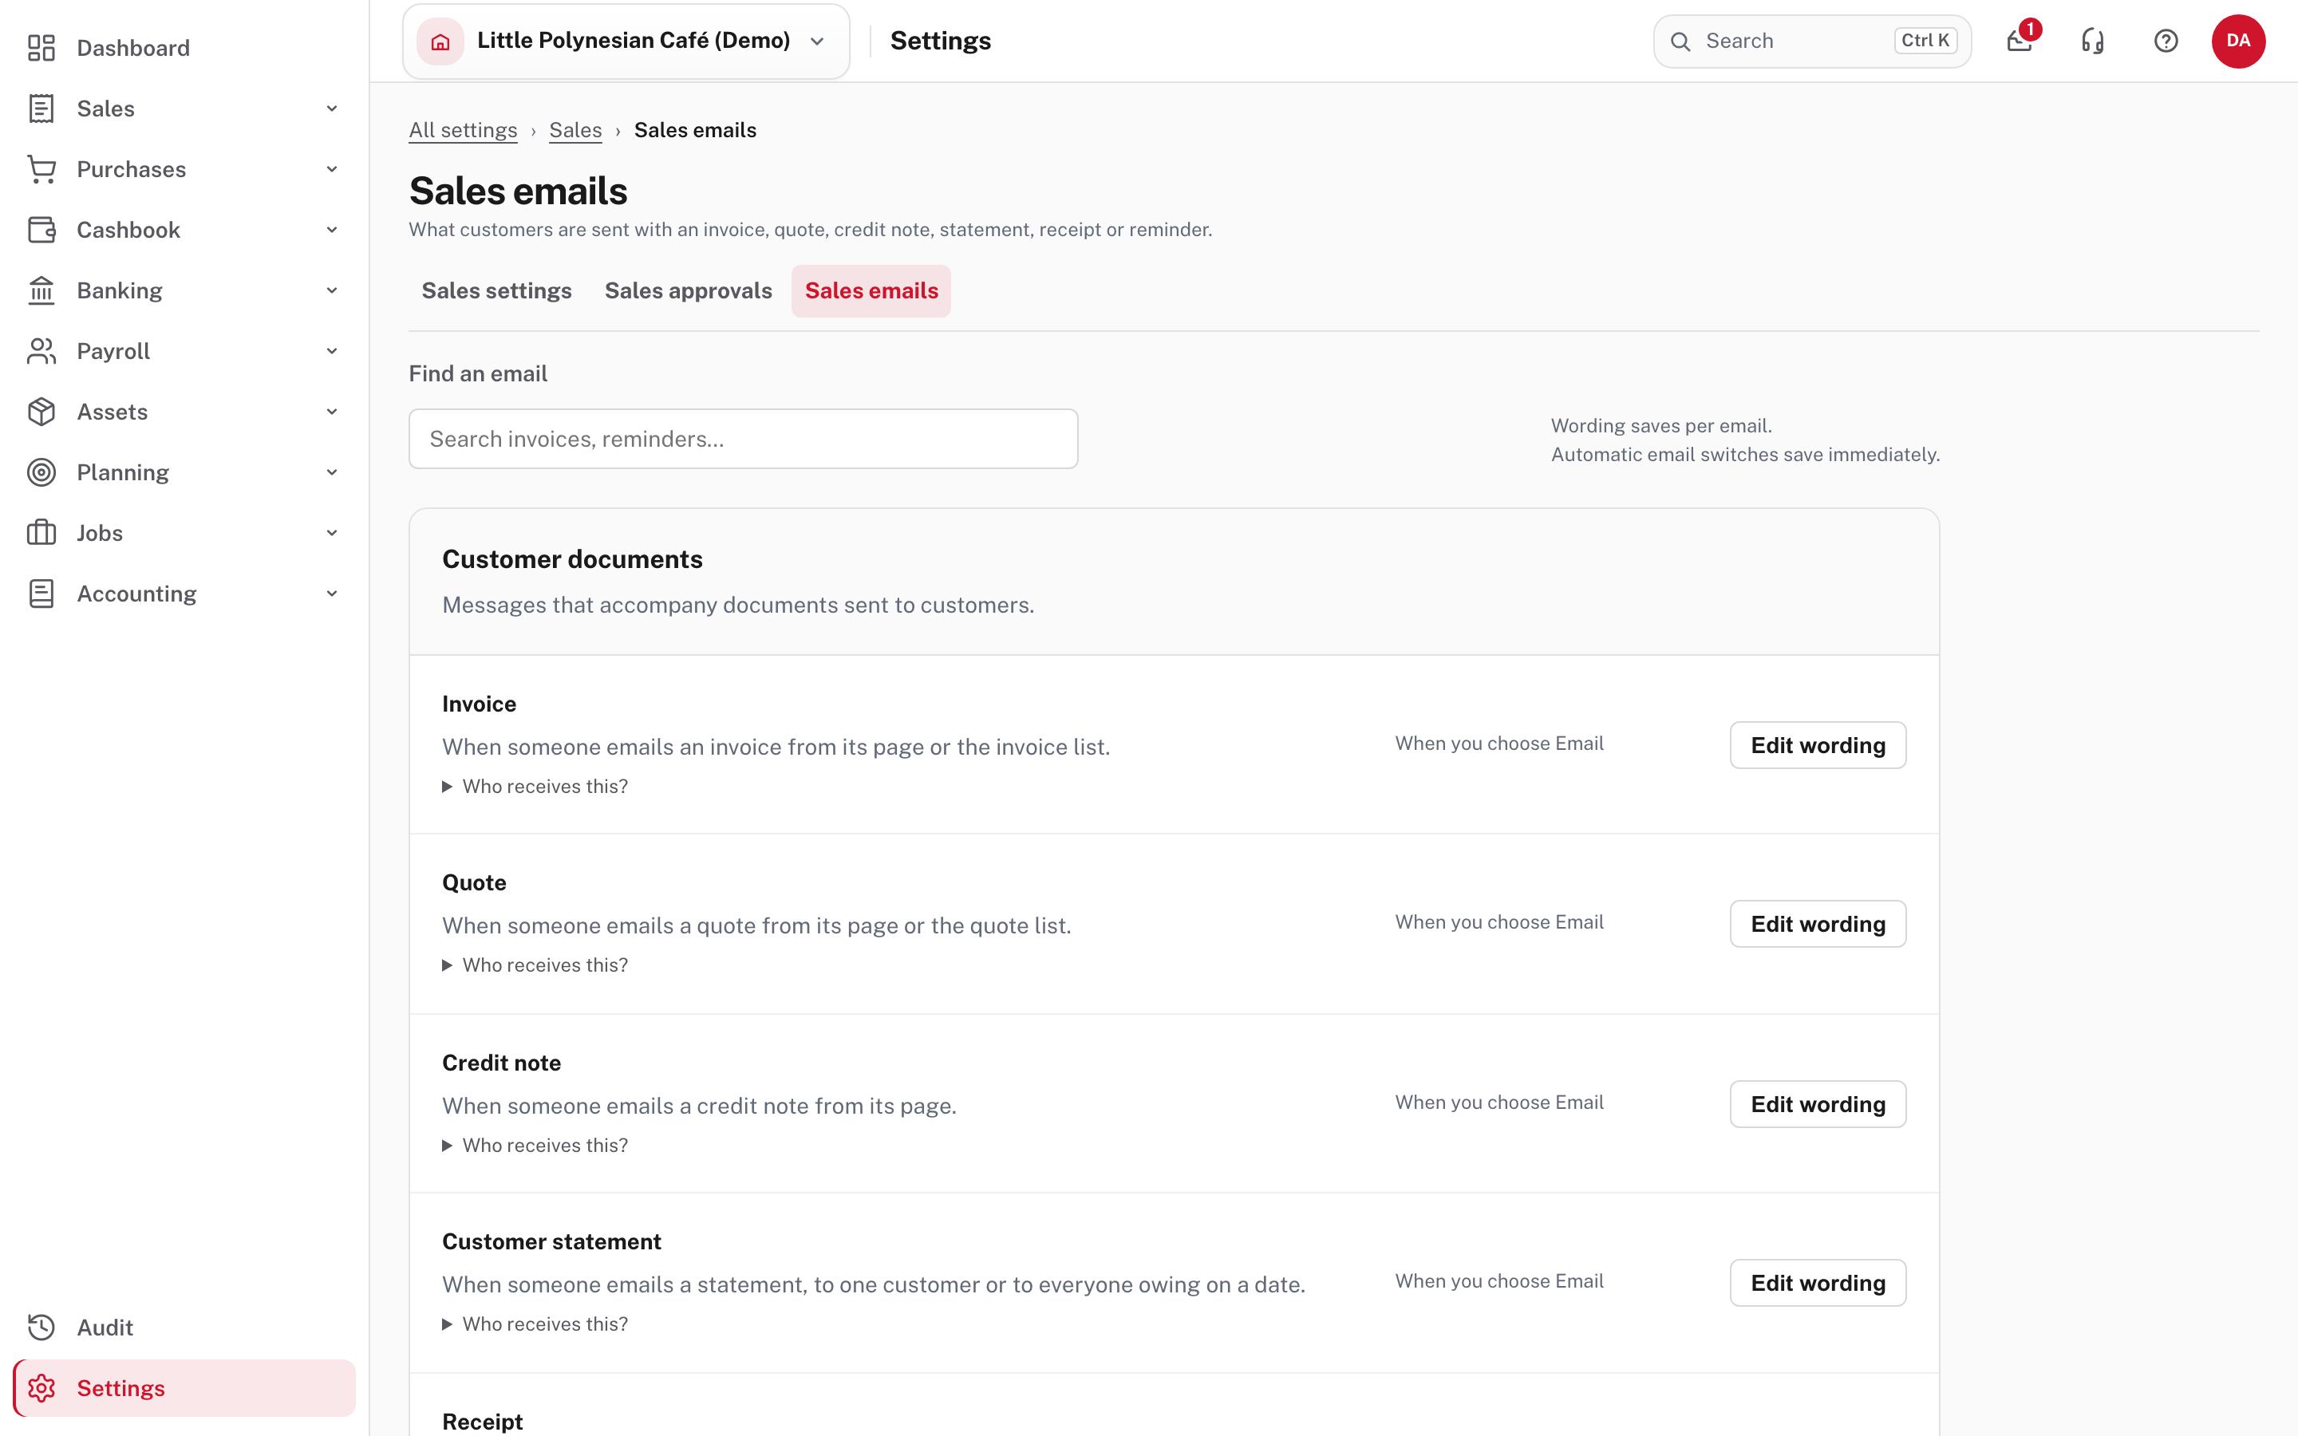This screenshot has width=2298, height=1436.
Task: Click the Sales receipt icon in sidebar
Action: 41,108
